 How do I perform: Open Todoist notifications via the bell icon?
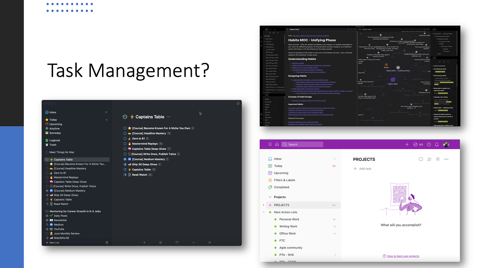436,144
